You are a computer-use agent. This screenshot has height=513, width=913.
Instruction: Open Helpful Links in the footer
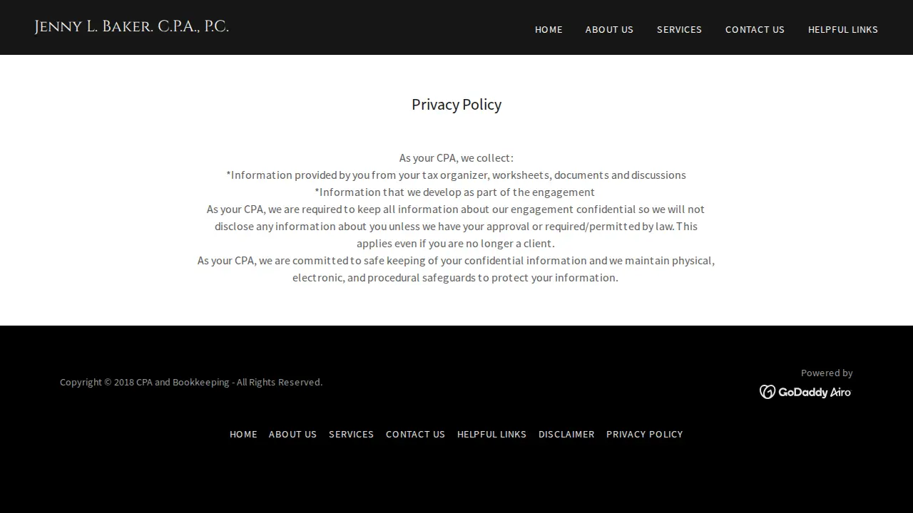pyautogui.click(x=491, y=434)
